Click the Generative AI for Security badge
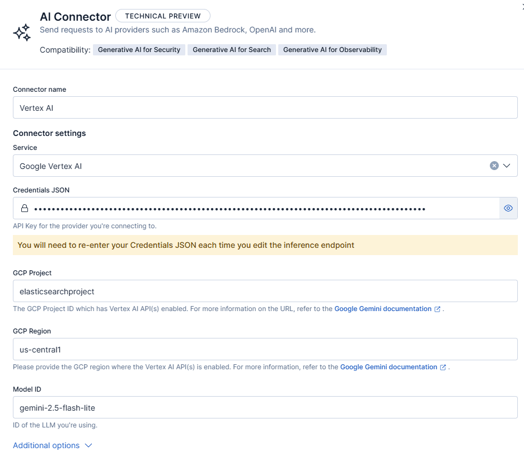524x461 pixels. tap(139, 50)
